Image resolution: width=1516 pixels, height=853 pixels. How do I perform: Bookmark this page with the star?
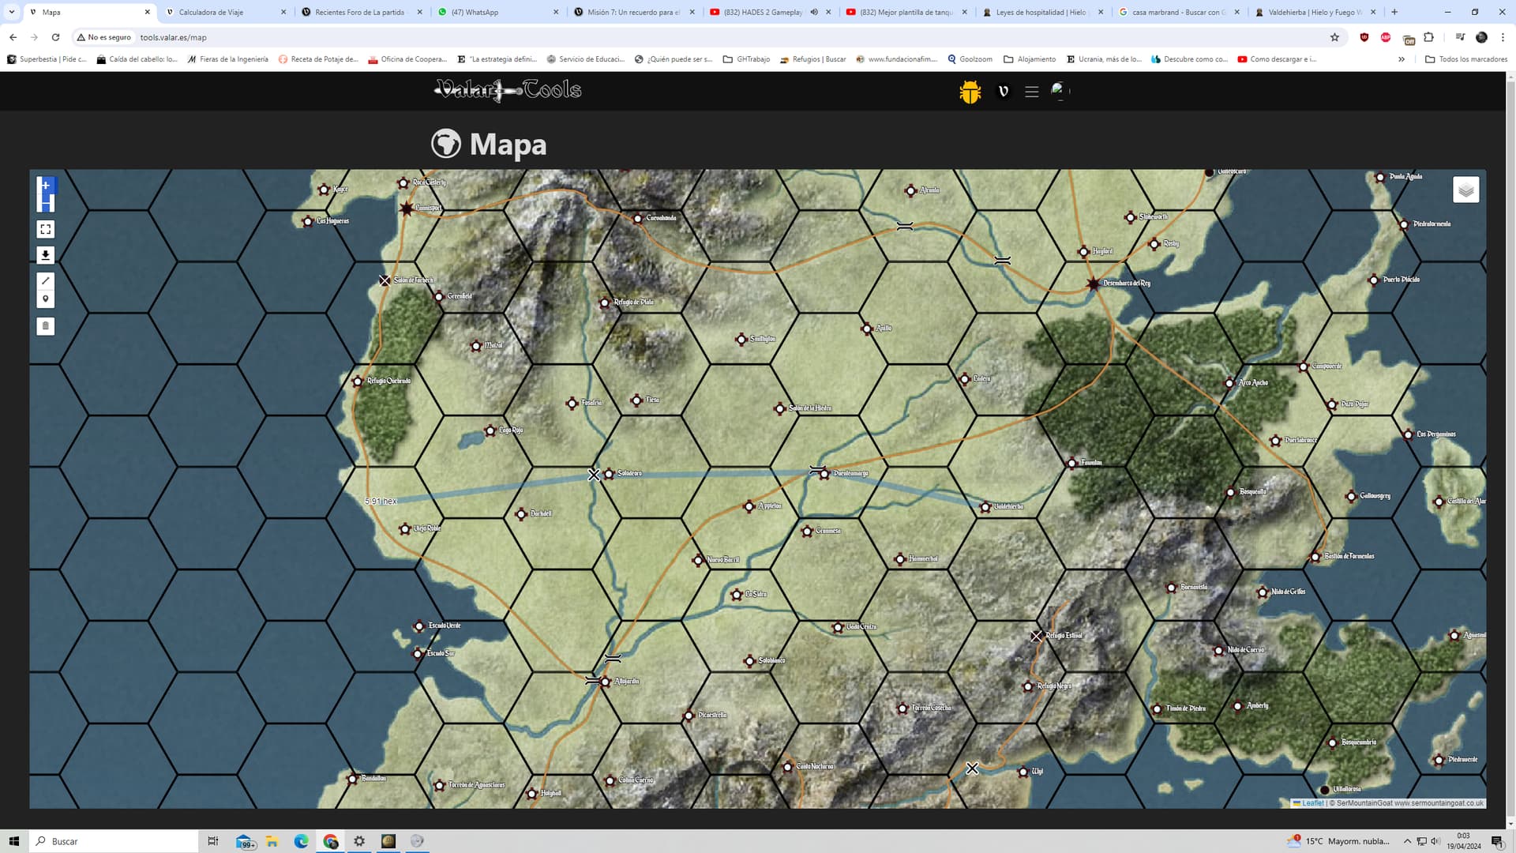(x=1334, y=37)
